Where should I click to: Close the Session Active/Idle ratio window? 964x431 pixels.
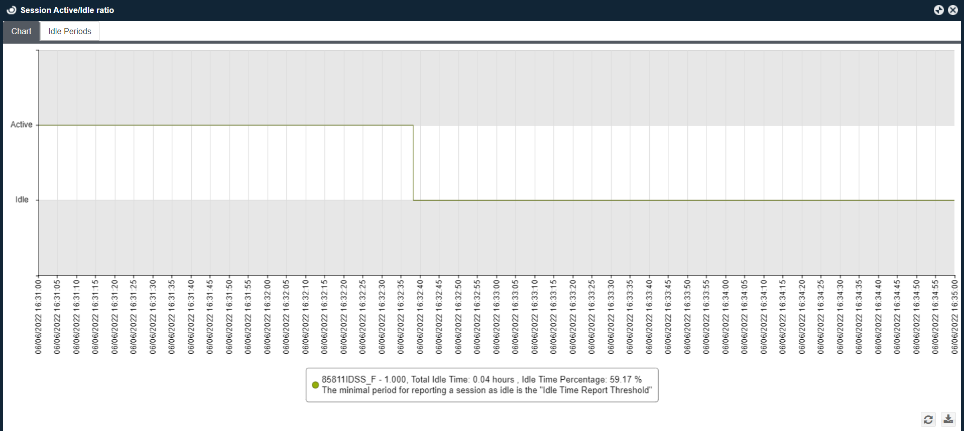(952, 10)
